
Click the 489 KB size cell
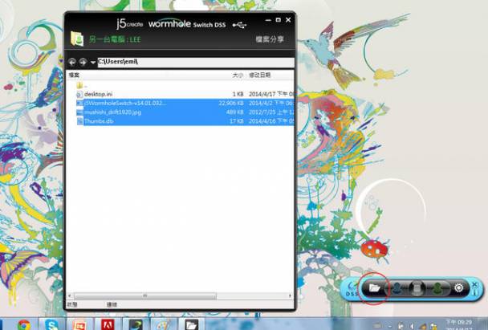235,112
